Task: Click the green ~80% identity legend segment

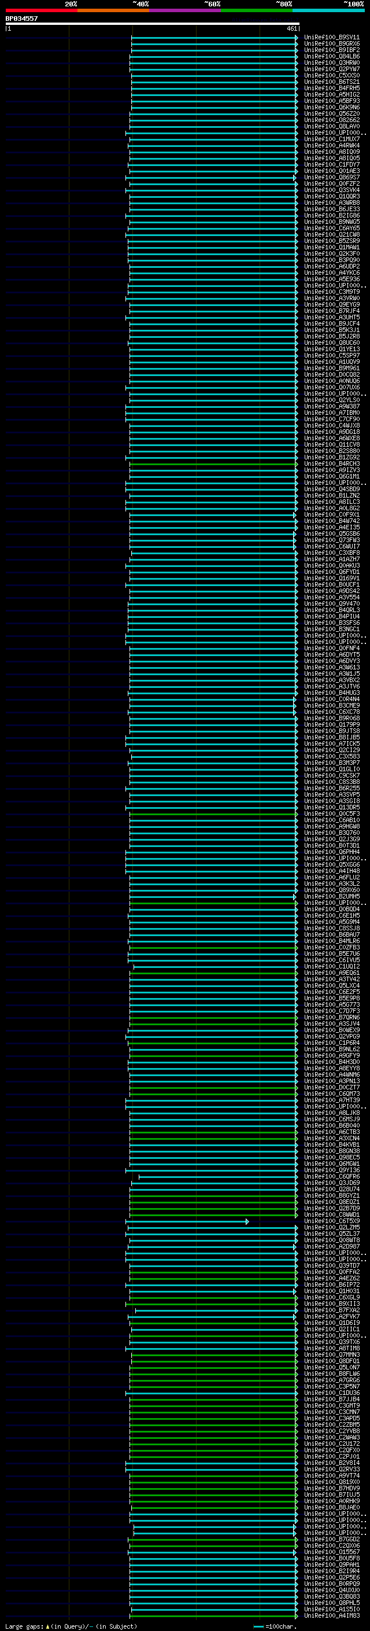Action: point(257,10)
